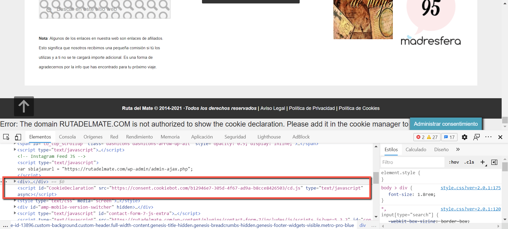
Task: Expand the selected div node
Action: pyautogui.click(x=15, y=181)
